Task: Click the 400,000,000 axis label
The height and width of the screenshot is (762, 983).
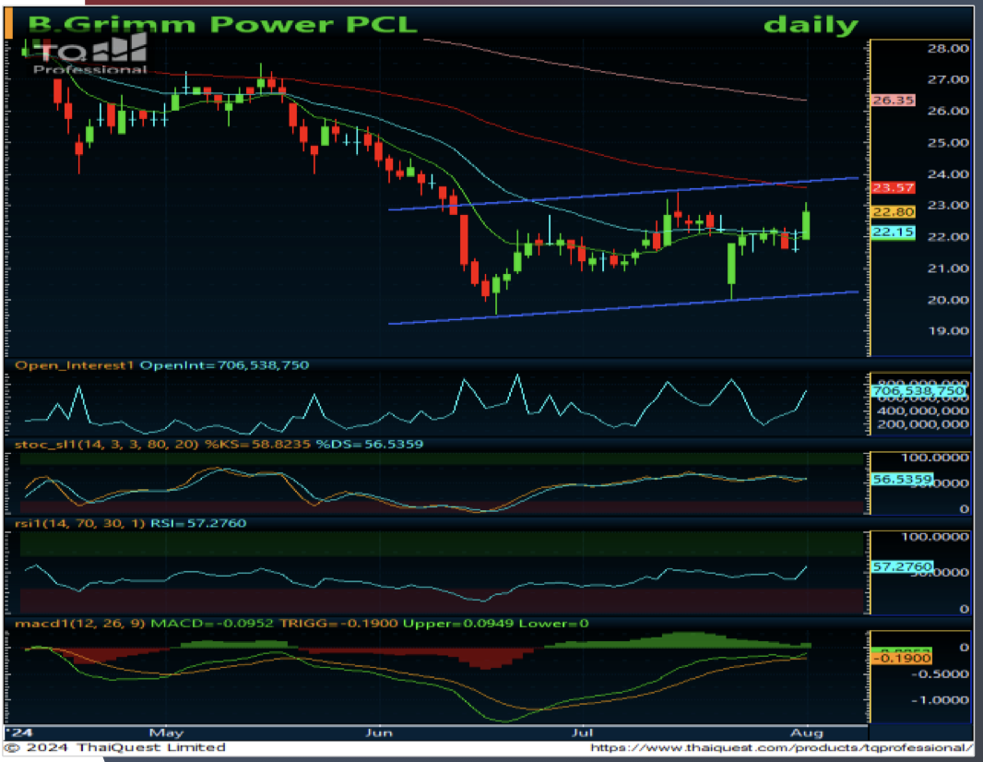Action: (x=923, y=411)
